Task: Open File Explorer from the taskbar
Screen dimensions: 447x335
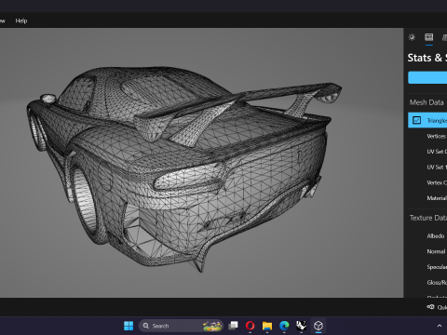Action: tap(267, 326)
